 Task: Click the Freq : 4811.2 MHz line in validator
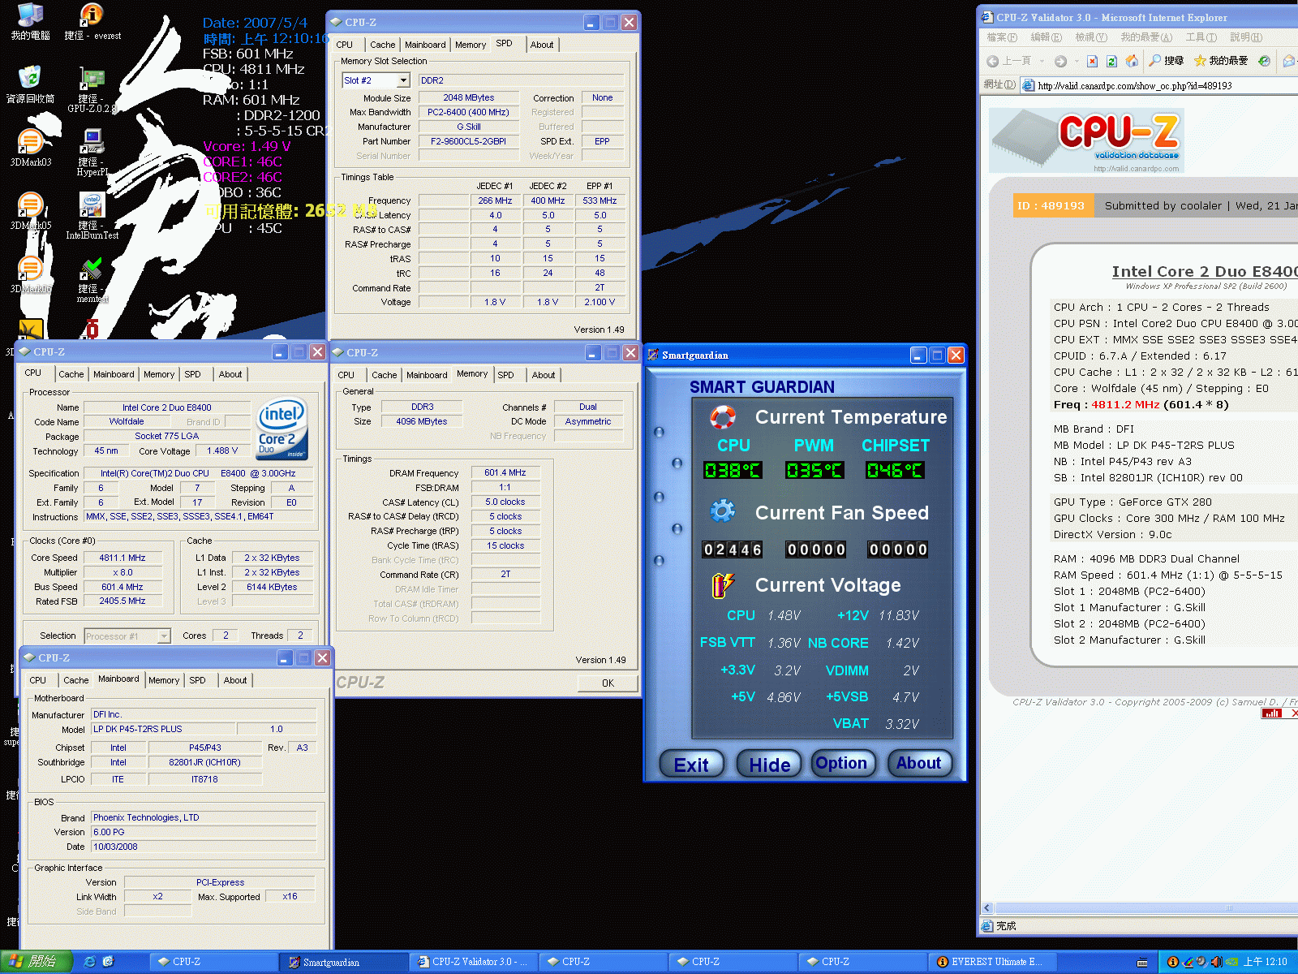pos(1141,404)
